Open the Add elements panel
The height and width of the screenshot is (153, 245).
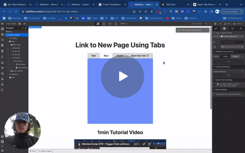coord(3,29)
